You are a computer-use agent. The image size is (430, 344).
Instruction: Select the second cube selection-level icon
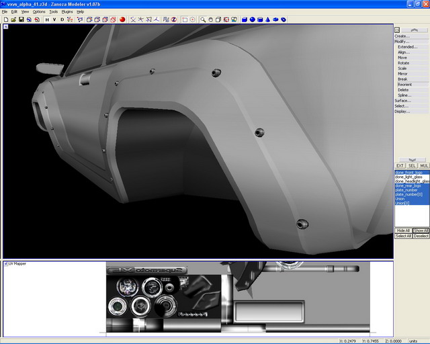click(x=97, y=19)
